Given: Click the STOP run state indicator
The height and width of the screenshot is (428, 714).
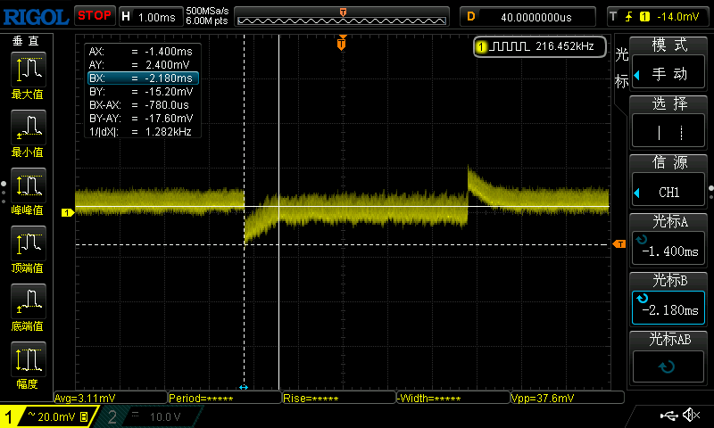Looking at the screenshot, I should [x=95, y=16].
